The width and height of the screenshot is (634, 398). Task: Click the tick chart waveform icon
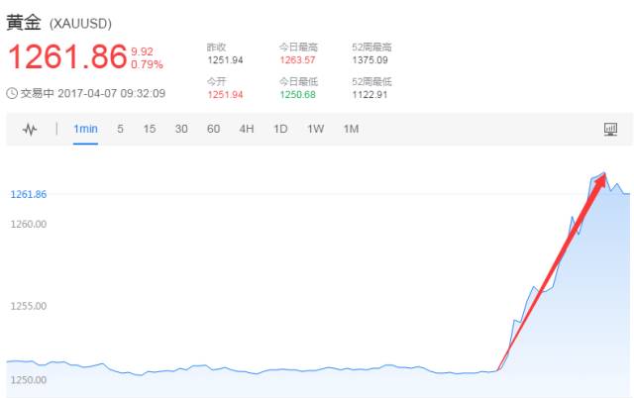tap(30, 130)
